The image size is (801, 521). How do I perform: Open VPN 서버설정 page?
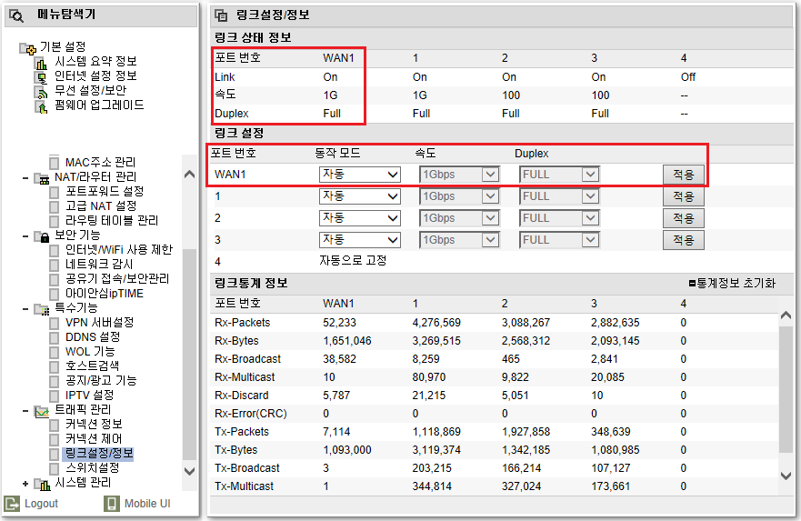click(x=100, y=323)
